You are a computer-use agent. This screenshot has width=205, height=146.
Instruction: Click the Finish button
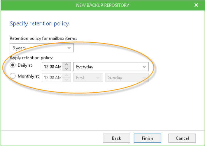[x=147, y=138]
